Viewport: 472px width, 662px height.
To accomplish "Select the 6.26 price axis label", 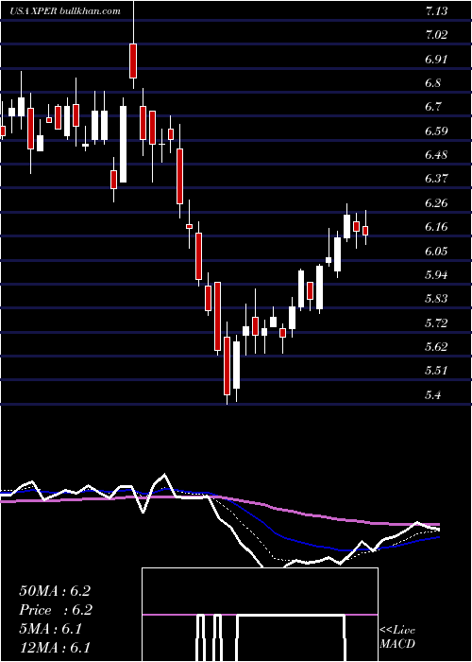I will click(x=436, y=203).
